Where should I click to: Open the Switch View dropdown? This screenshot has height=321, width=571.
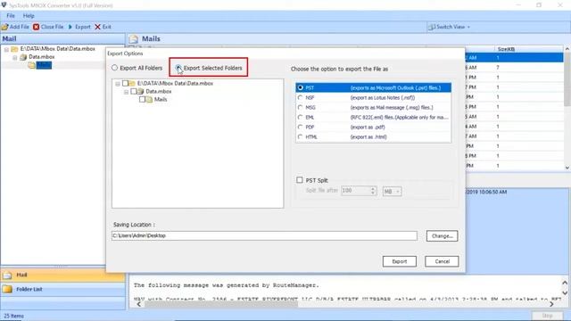(x=449, y=27)
